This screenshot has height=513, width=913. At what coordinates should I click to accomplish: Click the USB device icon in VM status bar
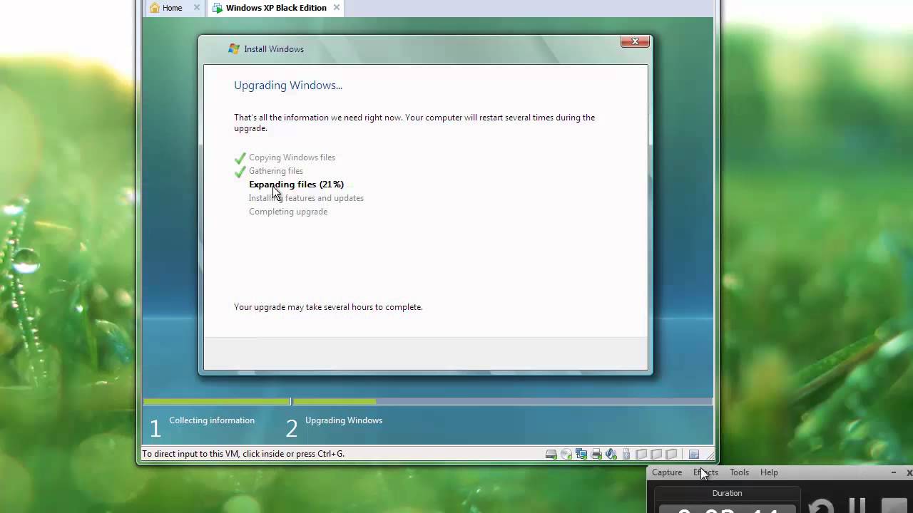[x=626, y=455]
